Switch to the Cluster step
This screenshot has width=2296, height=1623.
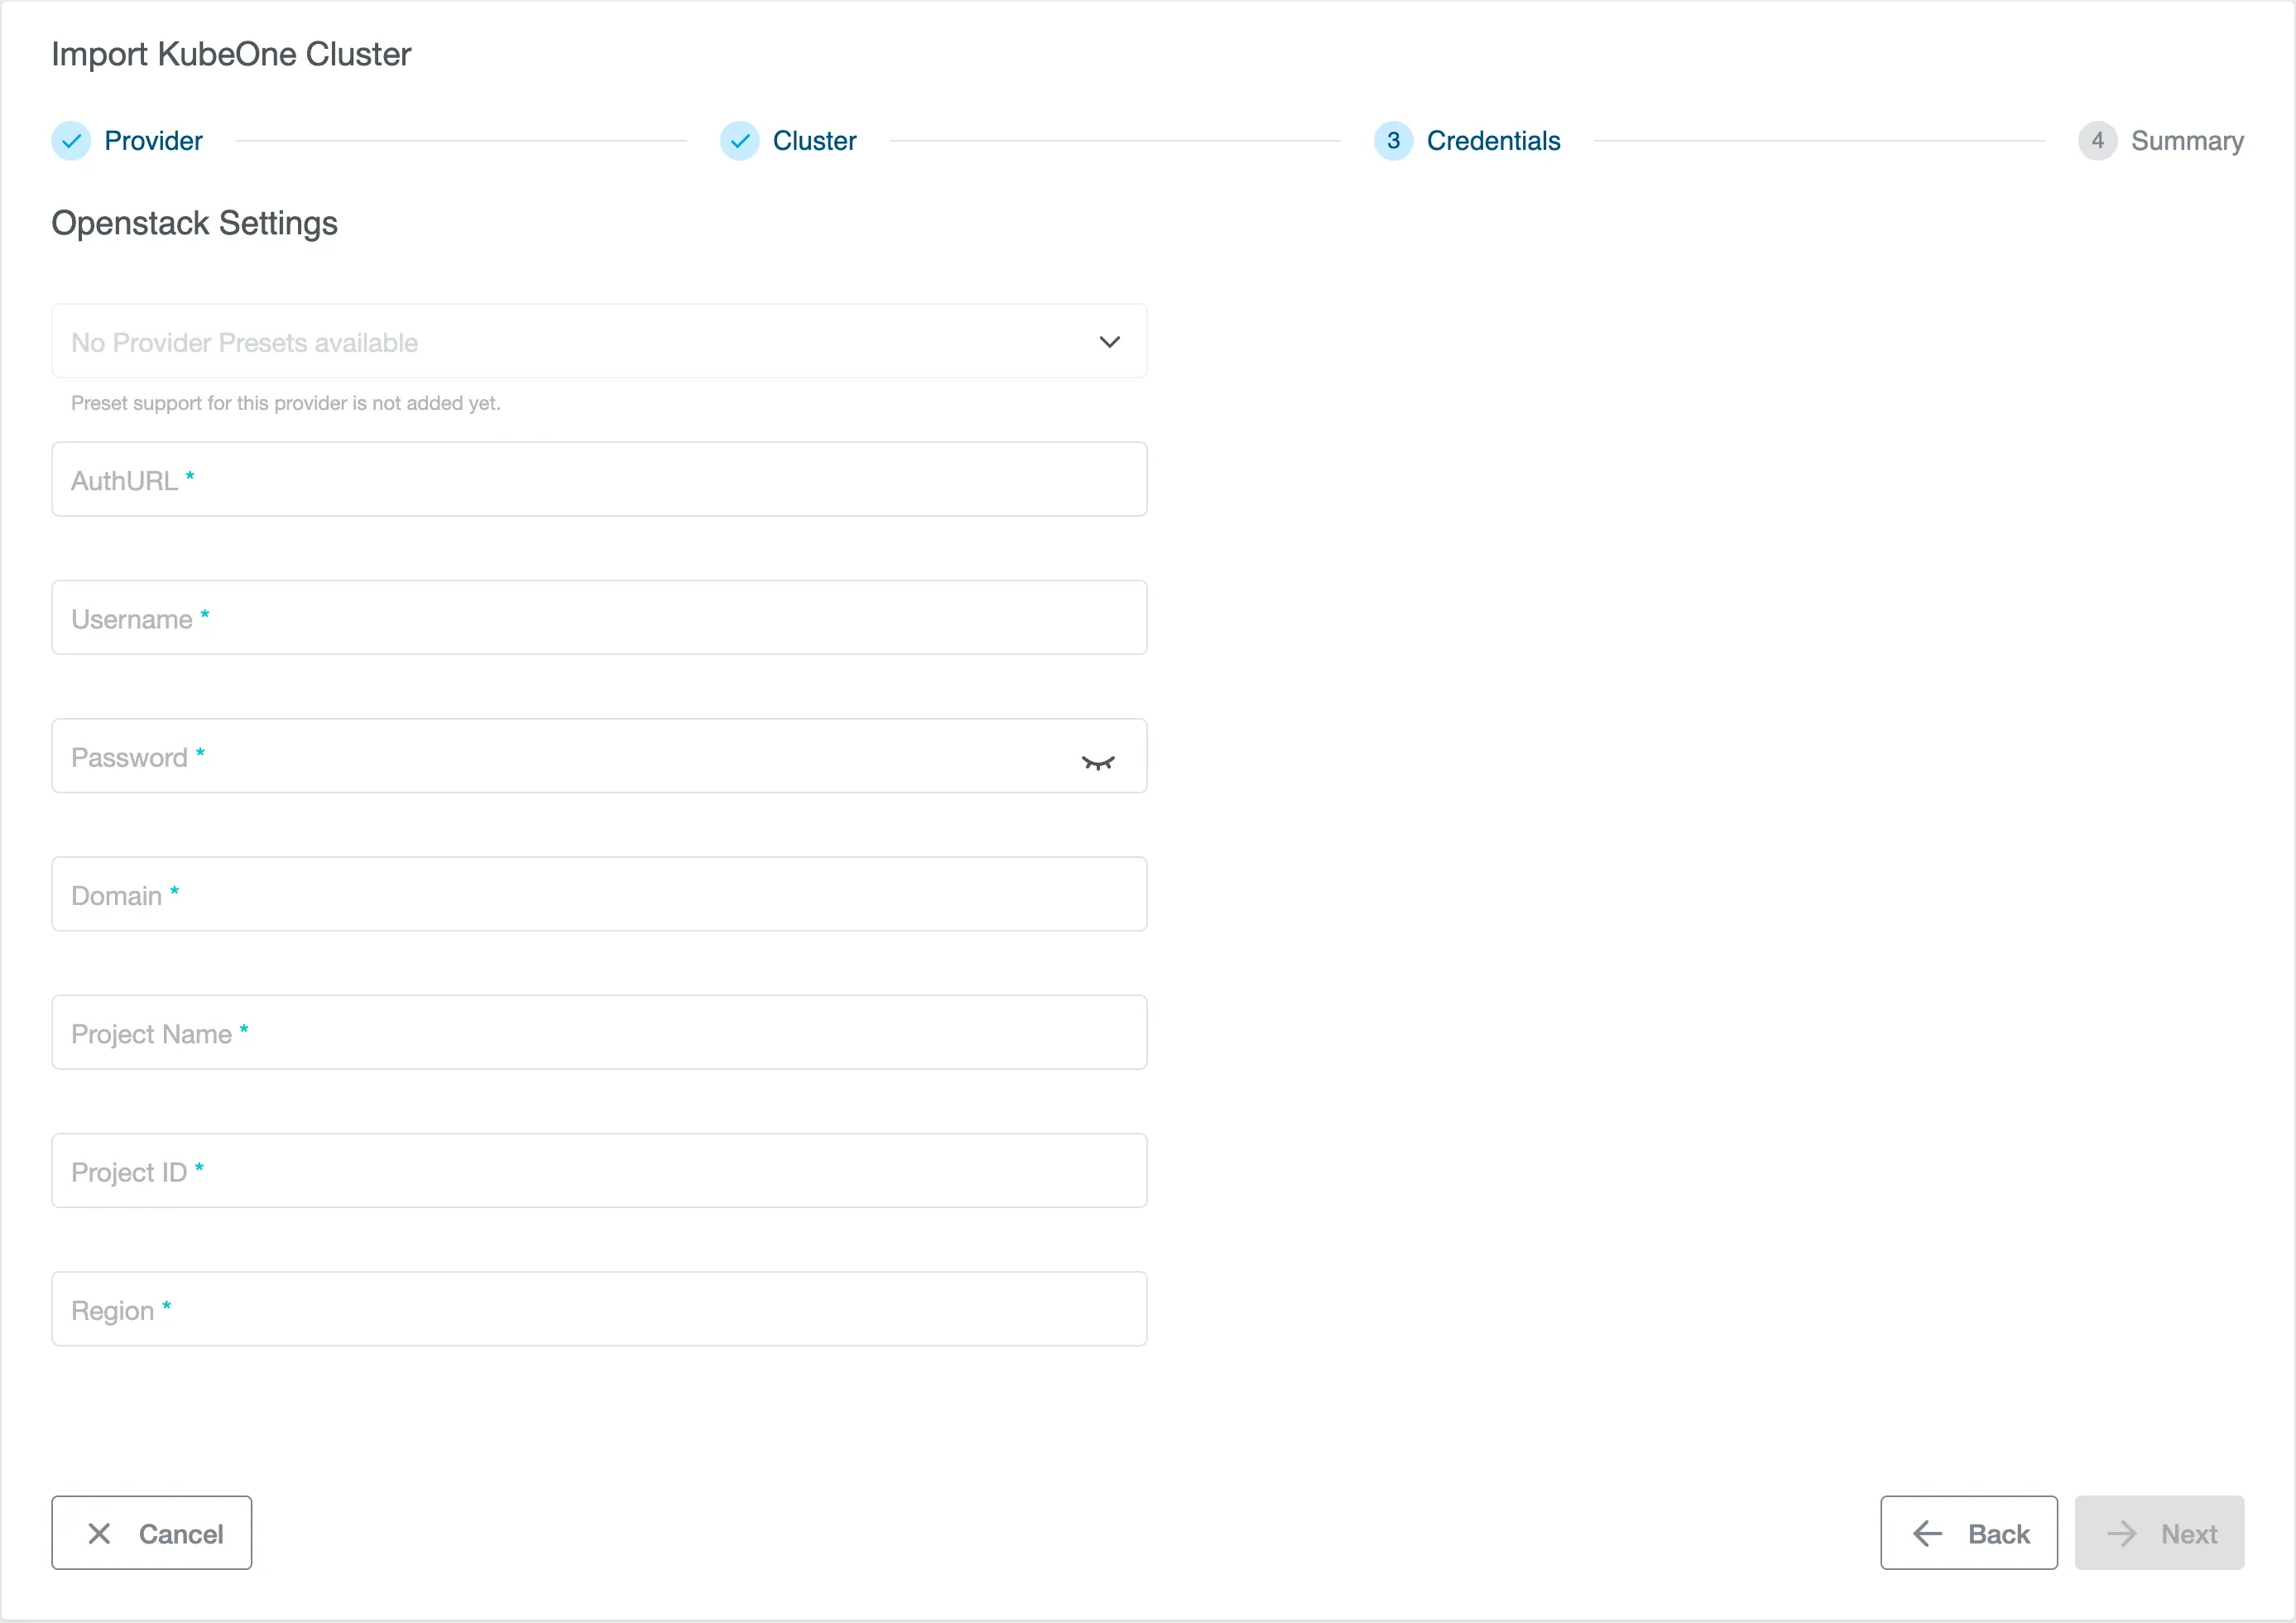point(814,141)
